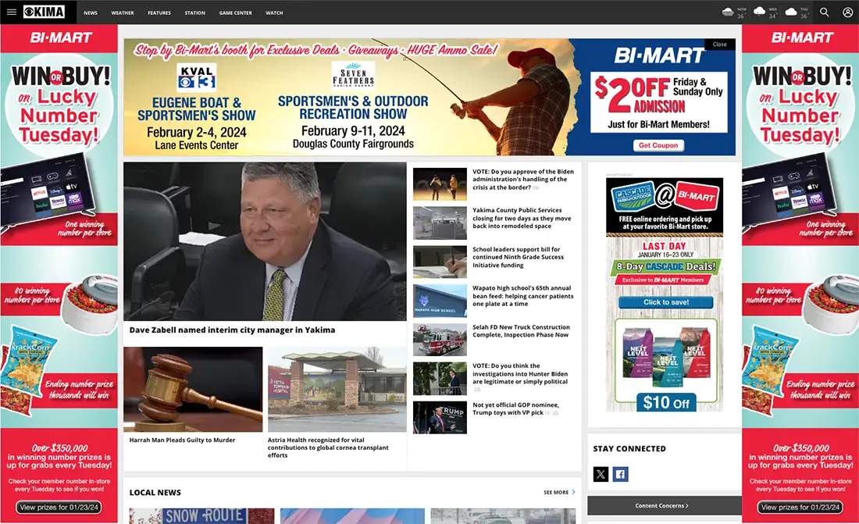Screen dimensions: 859x524
Task: Open the gavel thumbnail for Harrah story
Action: click(193, 389)
